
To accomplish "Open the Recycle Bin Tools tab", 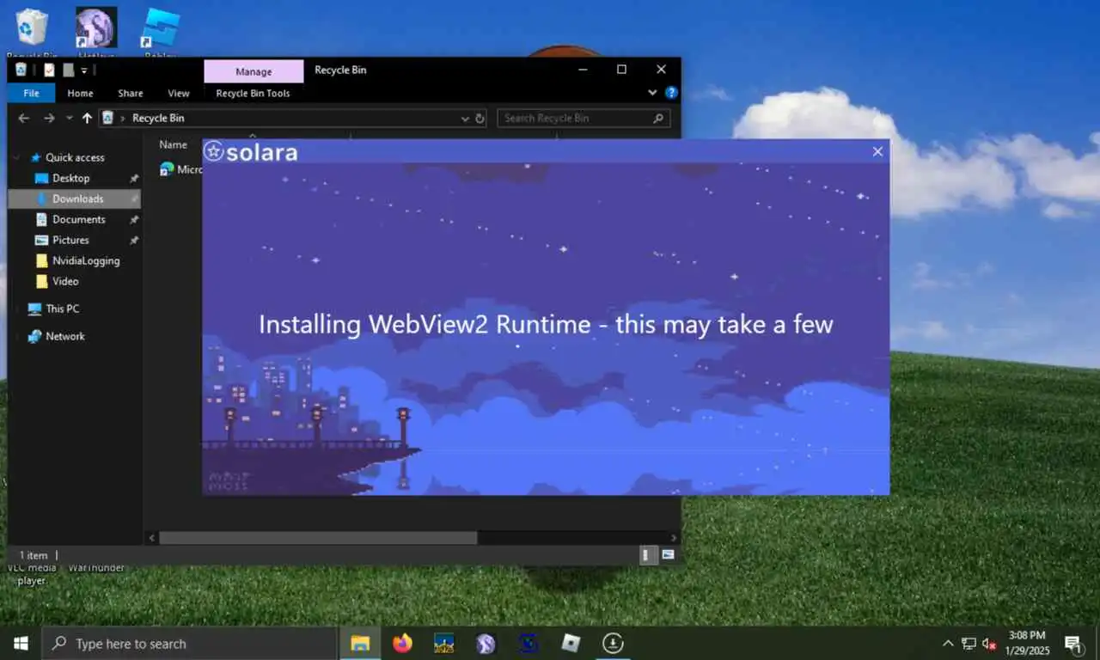I will click(x=253, y=94).
